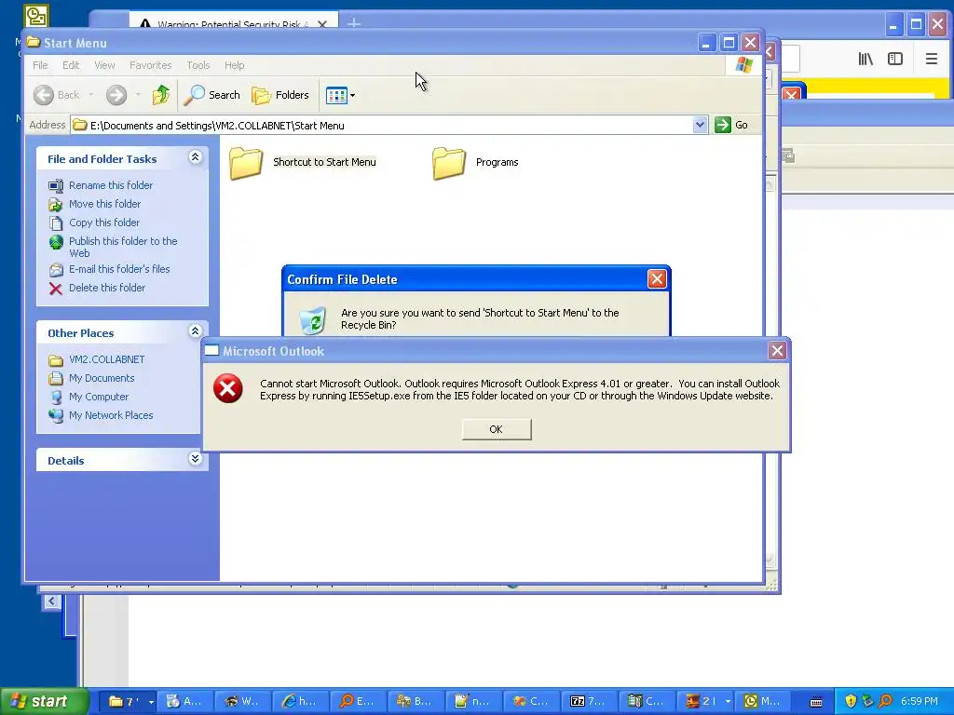Close the Microsoft Outlook error dialog

(x=777, y=351)
